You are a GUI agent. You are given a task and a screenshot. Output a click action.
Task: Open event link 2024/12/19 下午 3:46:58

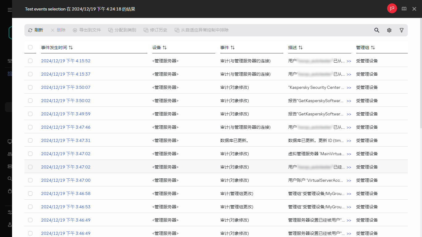[x=65, y=193]
